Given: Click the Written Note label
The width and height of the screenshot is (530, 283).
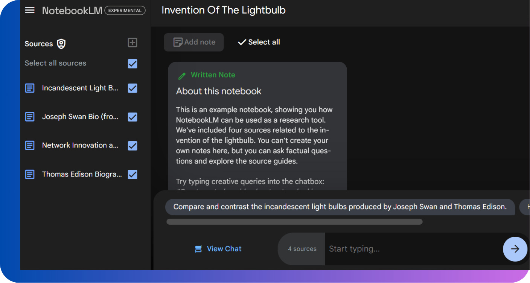Looking at the screenshot, I should pyautogui.click(x=213, y=75).
